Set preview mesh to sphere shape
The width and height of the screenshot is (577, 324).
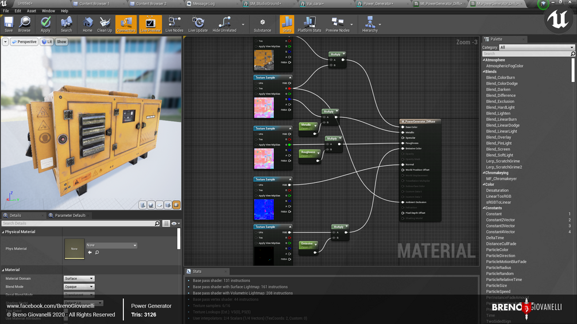(151, 205)
